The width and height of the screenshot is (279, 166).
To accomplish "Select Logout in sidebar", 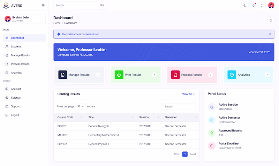I will point(24,115).
